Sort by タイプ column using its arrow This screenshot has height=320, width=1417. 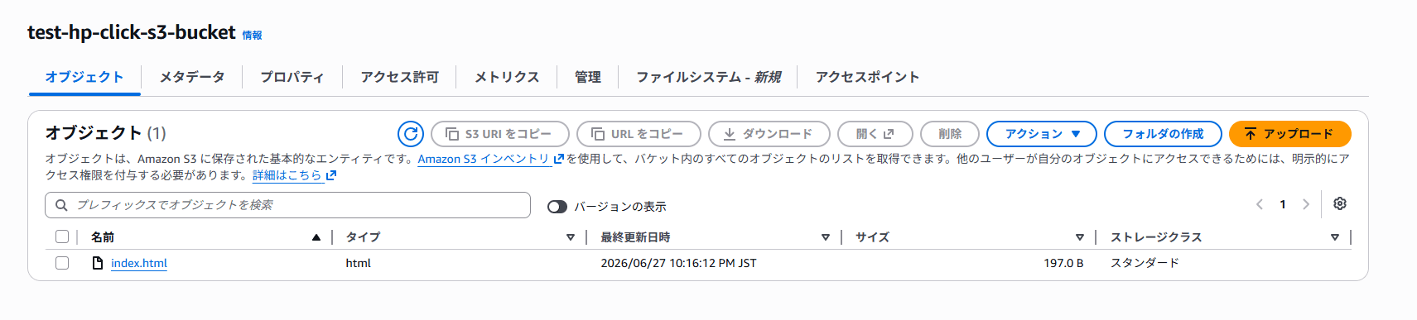pos(571,237)
